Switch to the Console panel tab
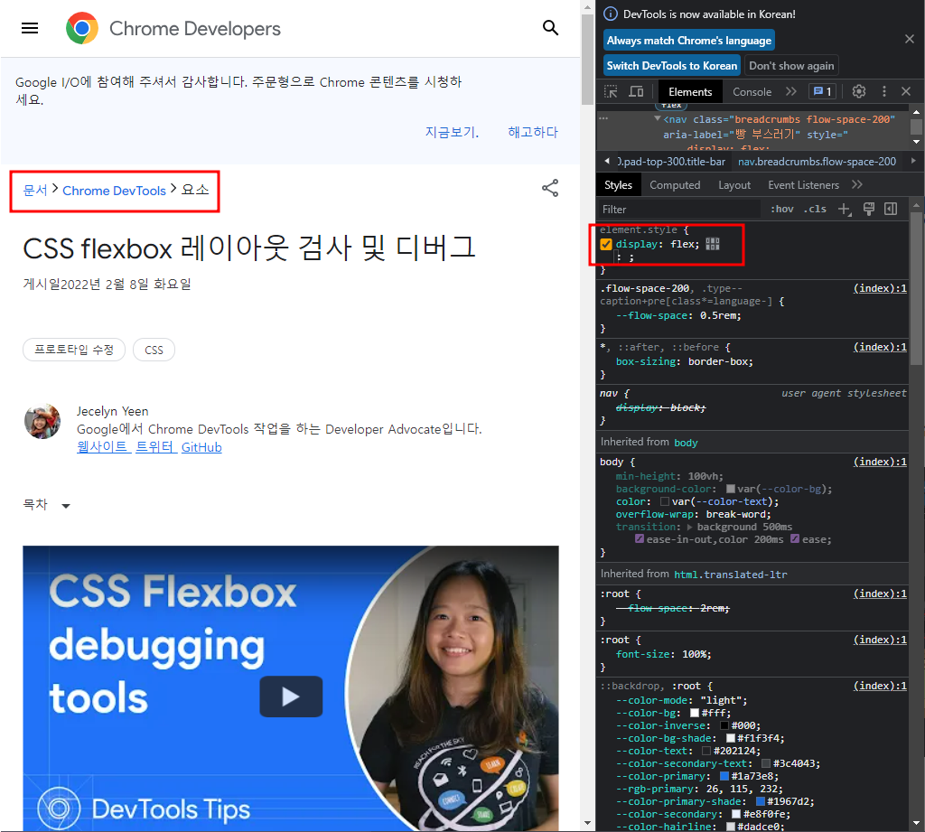 pyautogui.click(x=752, y=91)
